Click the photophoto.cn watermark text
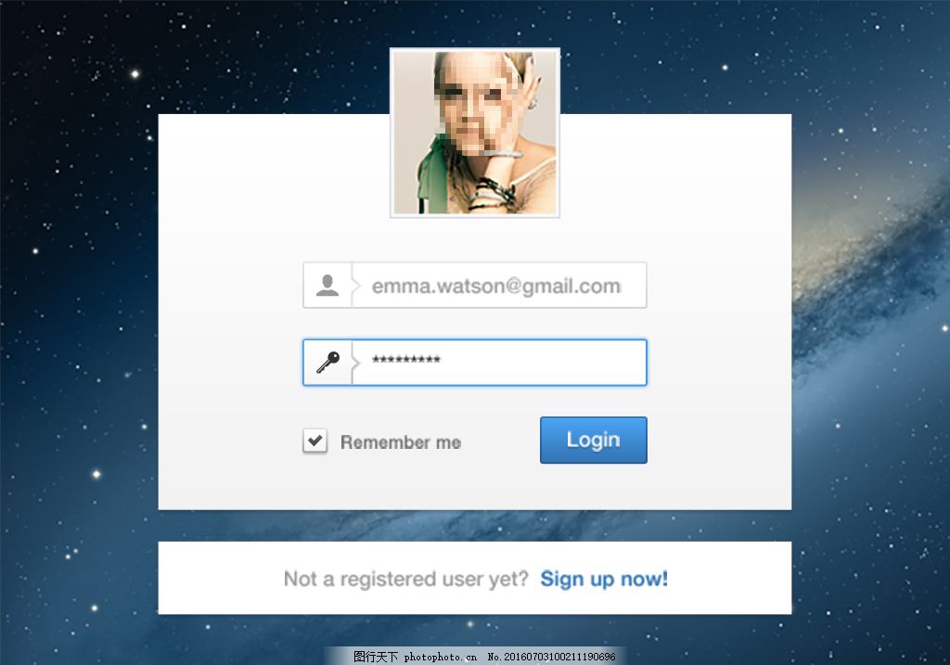This screenshot has width=950, height=665. (x=440, y=657)
